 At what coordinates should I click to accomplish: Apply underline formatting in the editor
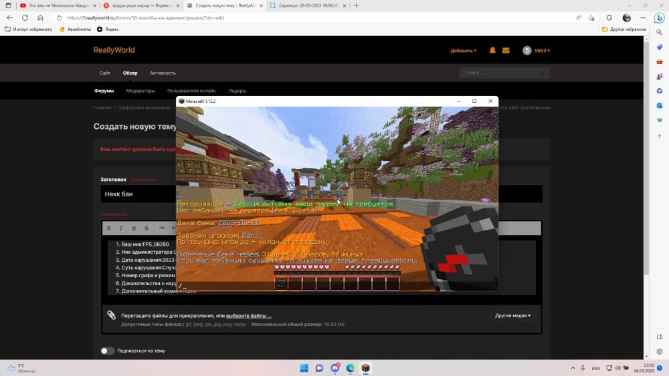point(134,228)
